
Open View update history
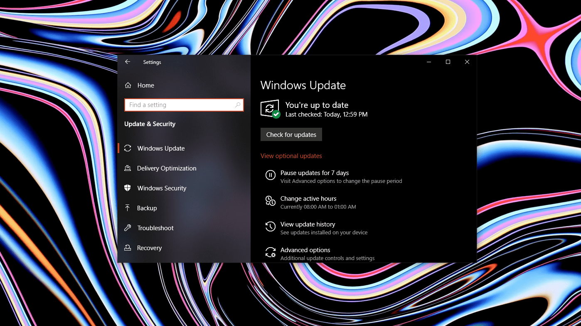(x=308, y=224)
